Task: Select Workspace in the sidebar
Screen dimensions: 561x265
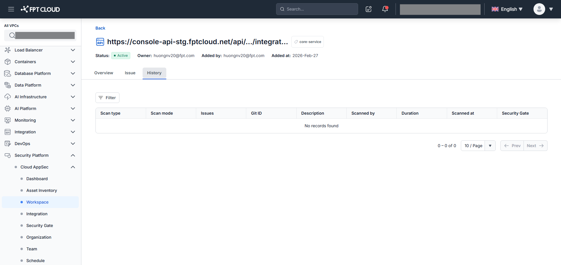Action: (40, 202)
